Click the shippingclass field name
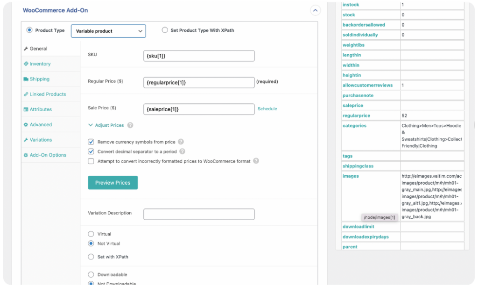Viewport: 478px width, 287px height. pos(358,166)
